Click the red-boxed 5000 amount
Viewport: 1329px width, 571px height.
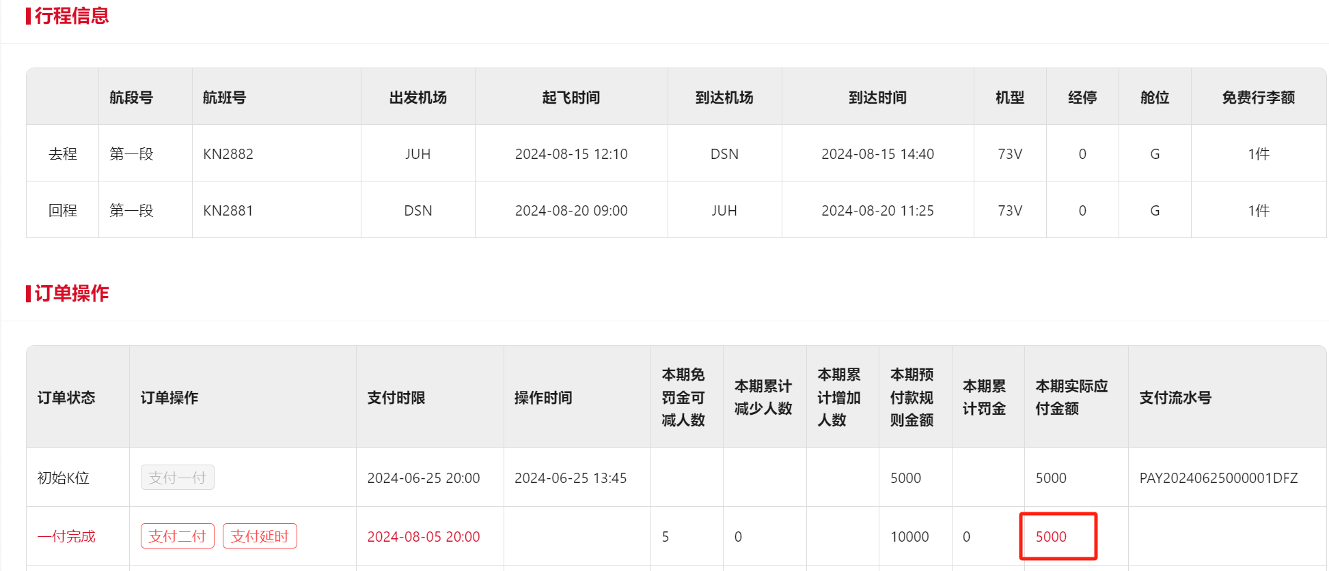1050,537
